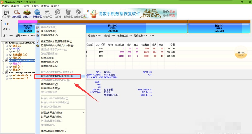The width and height of the screenshot is (252, 134).
Task: Open the 易数手机数据恢复软件 ad banner
Action: tap(131, 14)
